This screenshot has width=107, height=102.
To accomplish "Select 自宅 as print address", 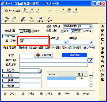I will [x=65, y=31].
